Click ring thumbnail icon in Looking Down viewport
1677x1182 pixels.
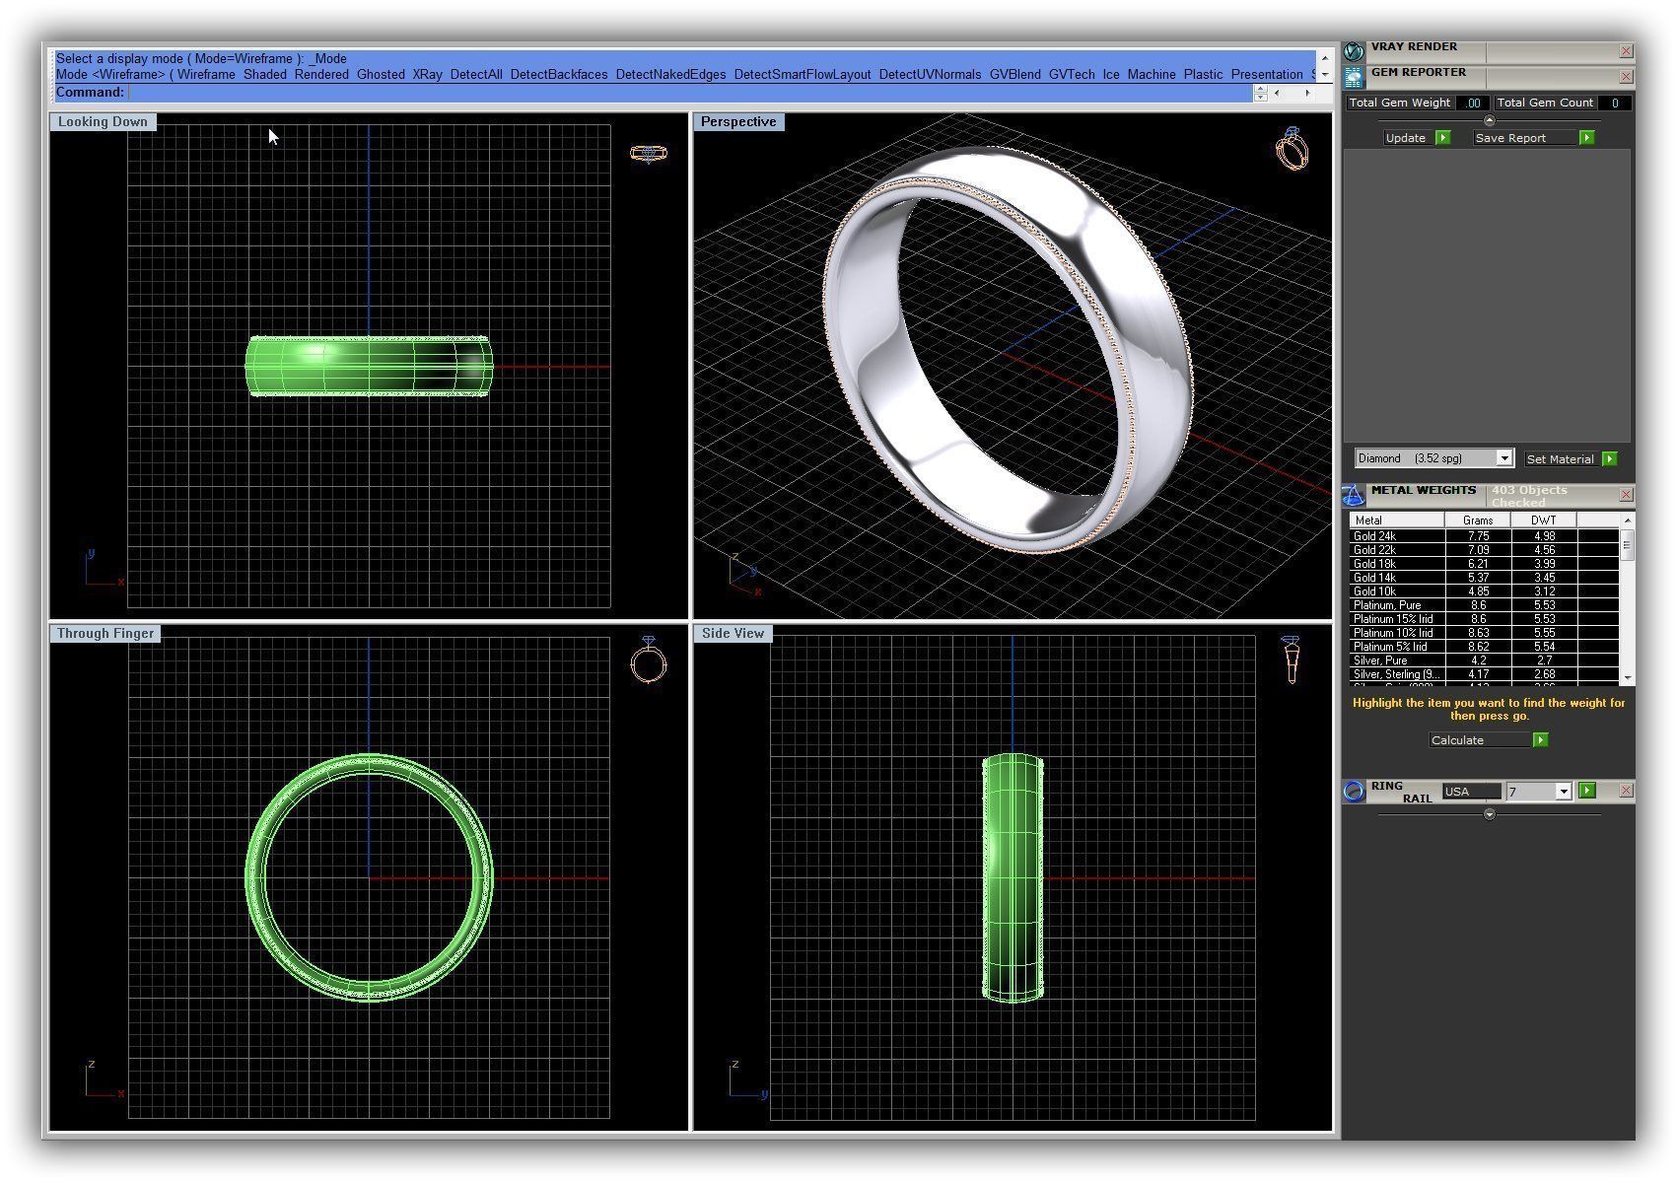pos(648,153)
